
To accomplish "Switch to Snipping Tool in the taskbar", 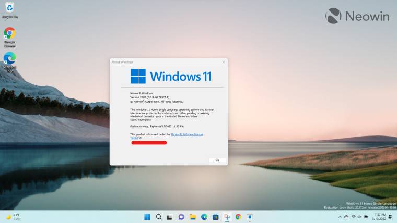I will click(227, 217).
